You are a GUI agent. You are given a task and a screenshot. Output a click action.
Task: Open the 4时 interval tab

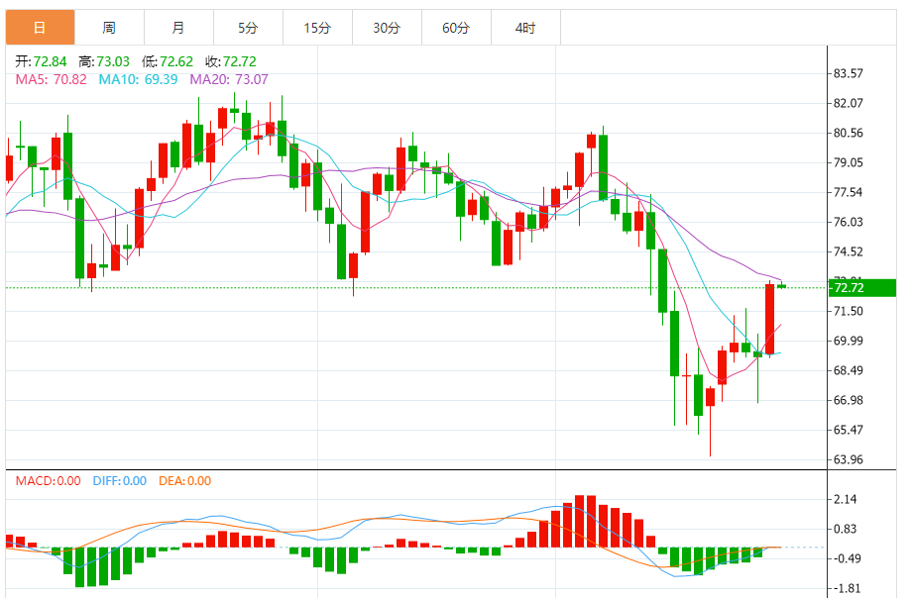[525, 28]
